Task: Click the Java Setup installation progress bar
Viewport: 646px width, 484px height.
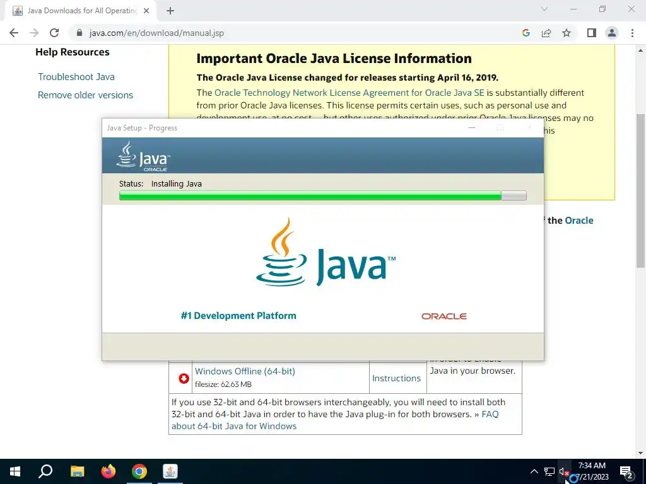Action: [x=322, y=195]
